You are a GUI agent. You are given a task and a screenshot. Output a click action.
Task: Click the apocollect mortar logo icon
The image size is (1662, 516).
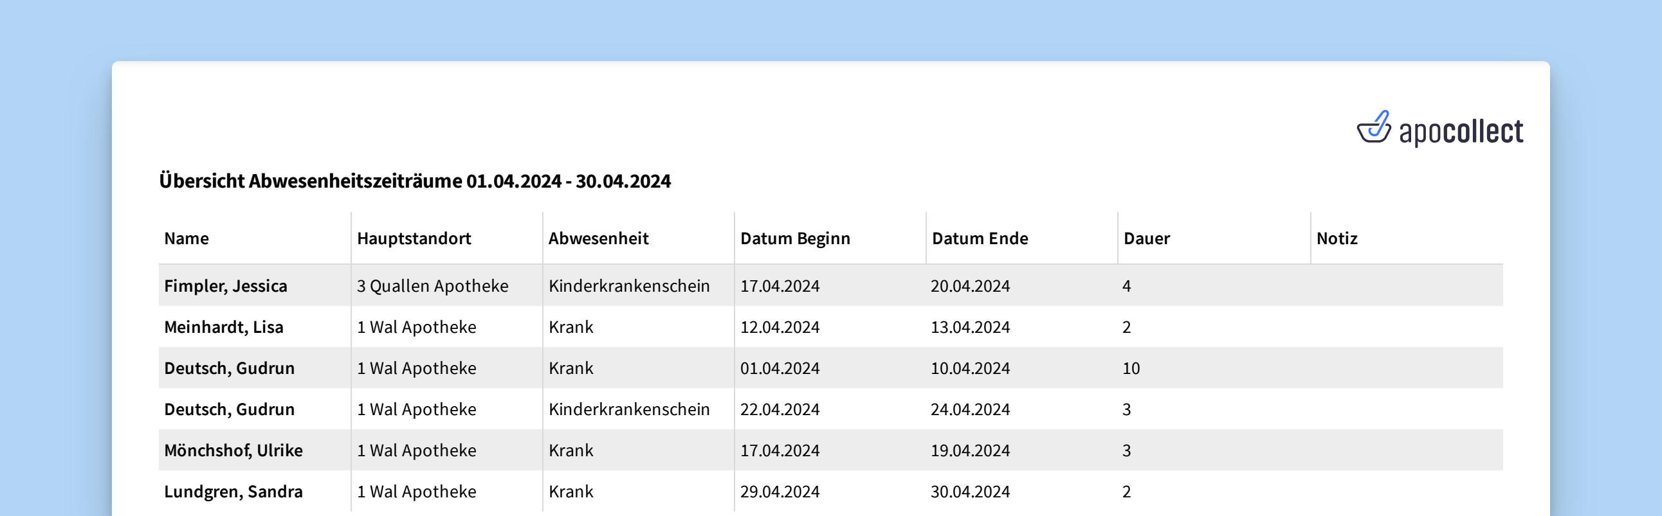[1373, 127]
